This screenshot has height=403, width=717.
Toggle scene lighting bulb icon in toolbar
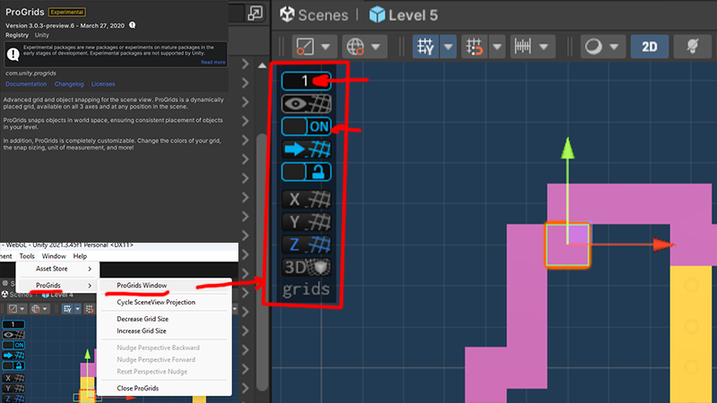coord(692,47)
